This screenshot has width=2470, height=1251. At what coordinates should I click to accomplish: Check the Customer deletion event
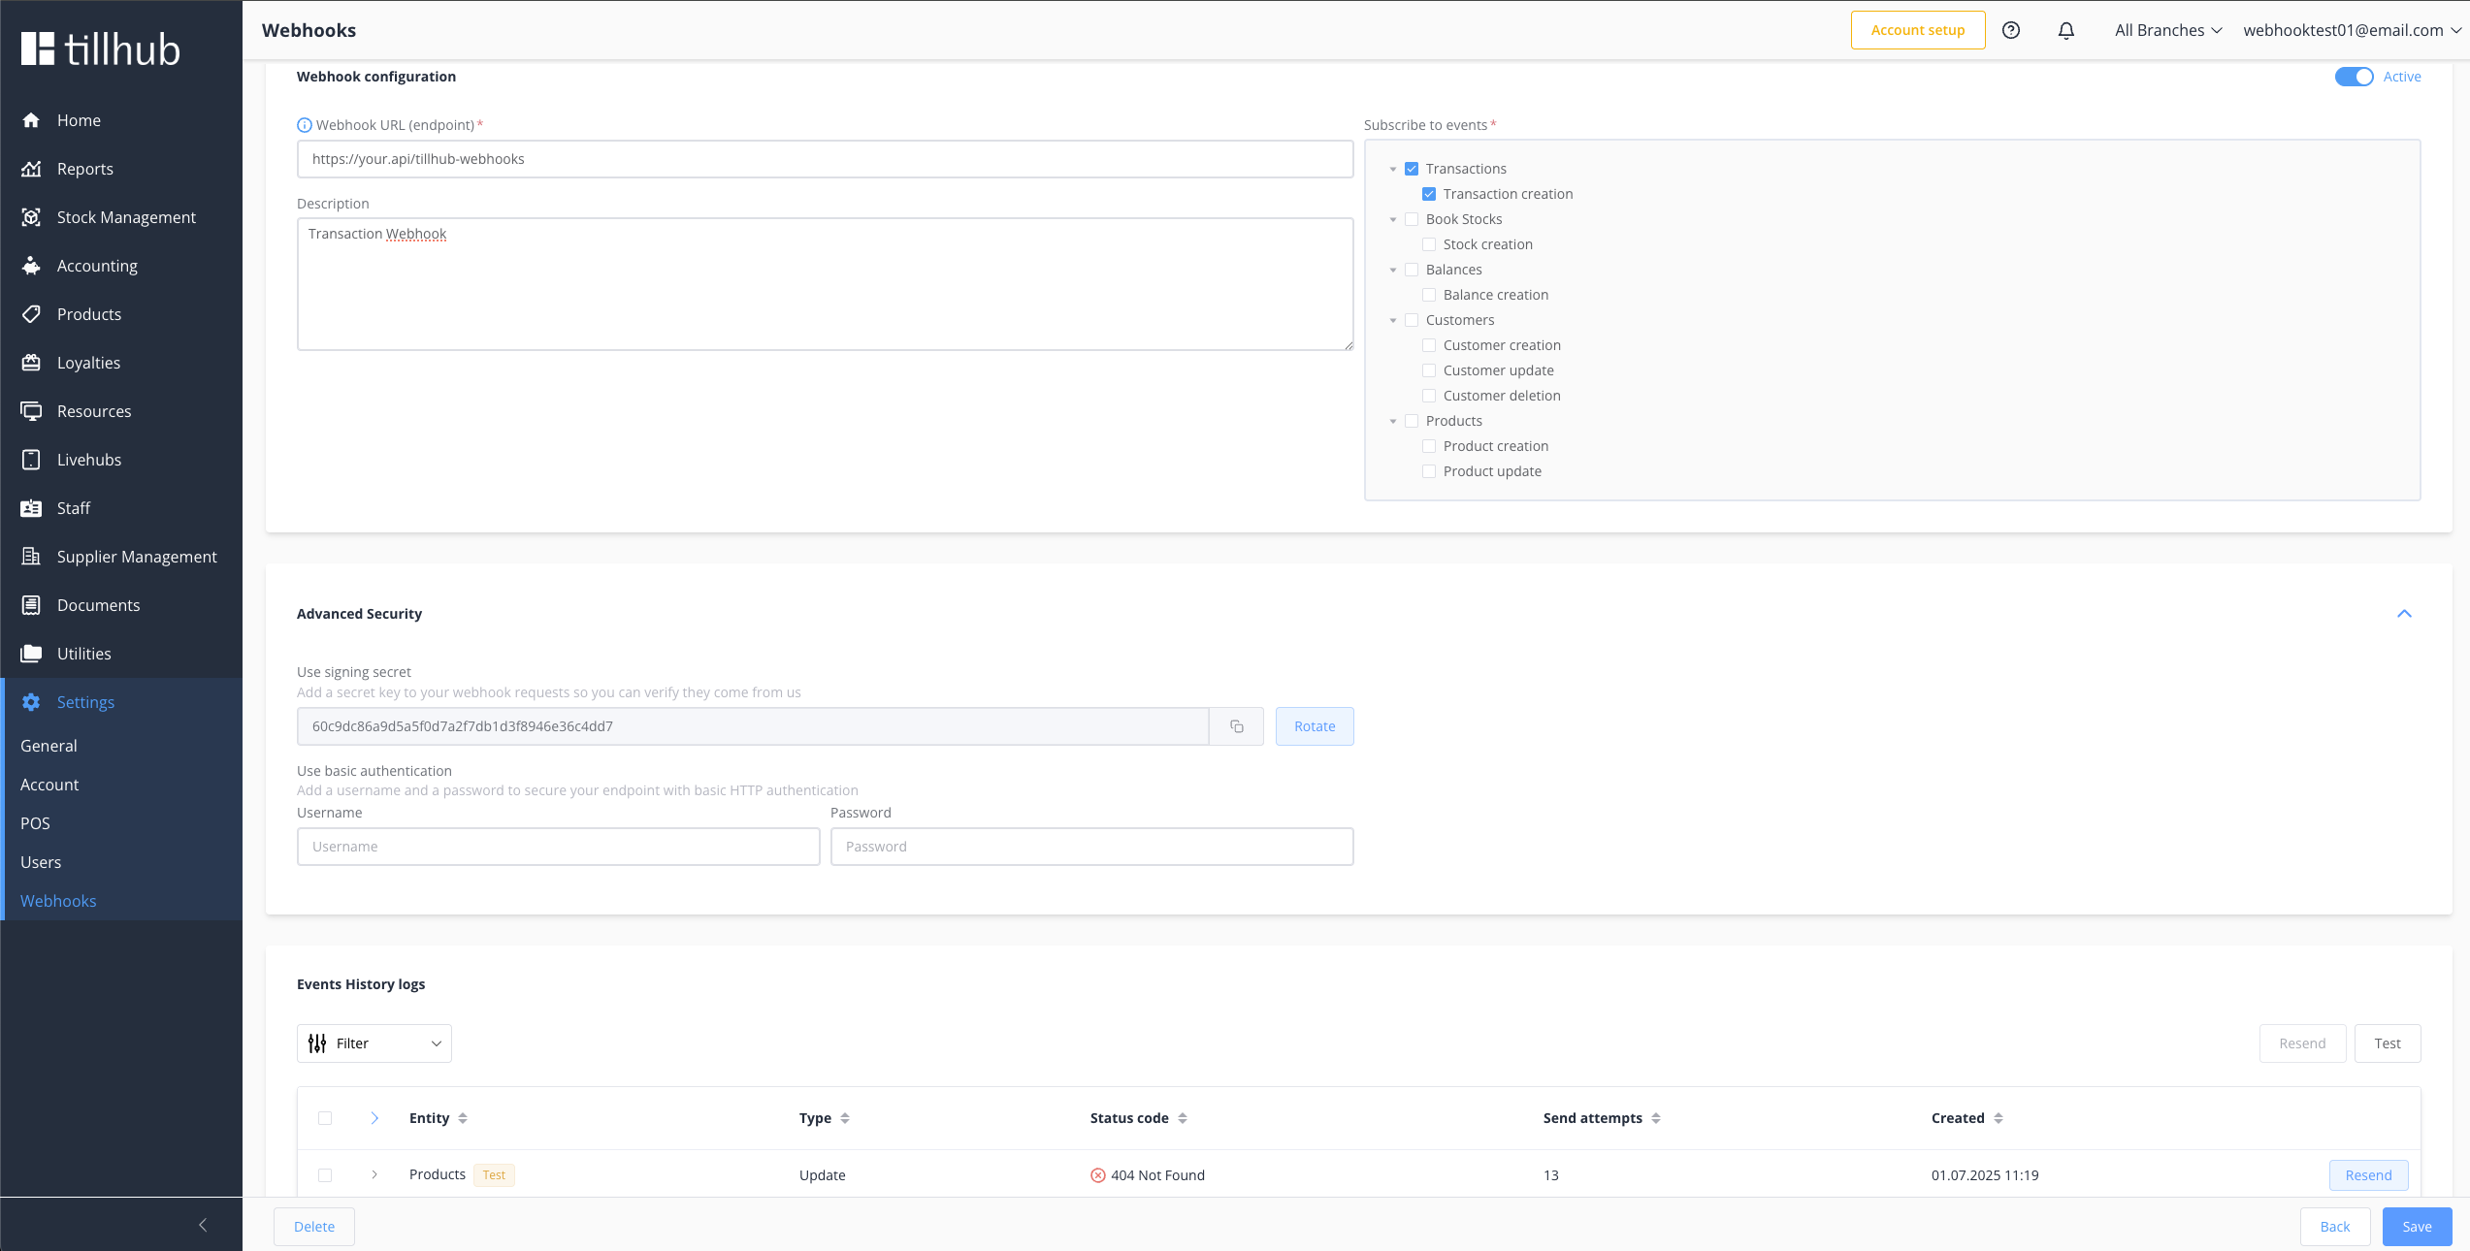1429,396
